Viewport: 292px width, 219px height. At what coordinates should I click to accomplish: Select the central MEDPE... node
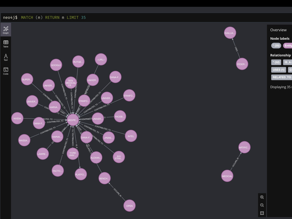[x=73, y=120]
